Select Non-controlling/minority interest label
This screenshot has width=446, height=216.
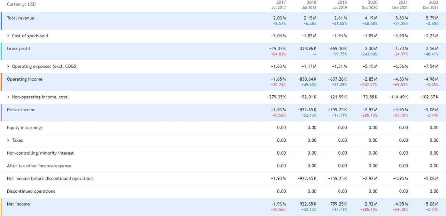[40, 153]
